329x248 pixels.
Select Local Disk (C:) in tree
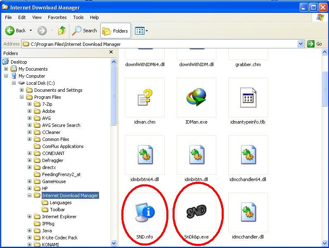[x=40, y=83]
